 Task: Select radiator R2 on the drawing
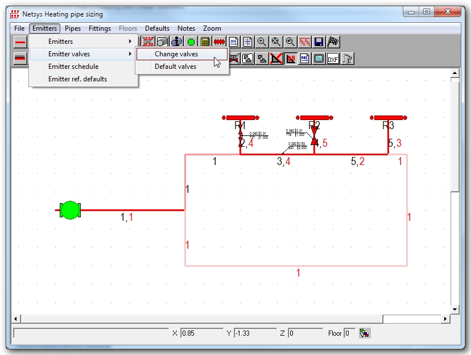pyautogui.click(x=315, y=118)
